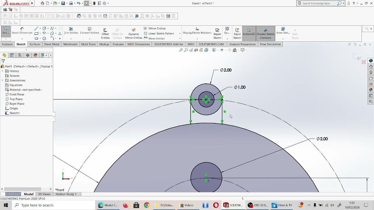This screenshot has height=210, width=374.
Task: Click the Rebuild traffic light icon
Action: [94, 3]
